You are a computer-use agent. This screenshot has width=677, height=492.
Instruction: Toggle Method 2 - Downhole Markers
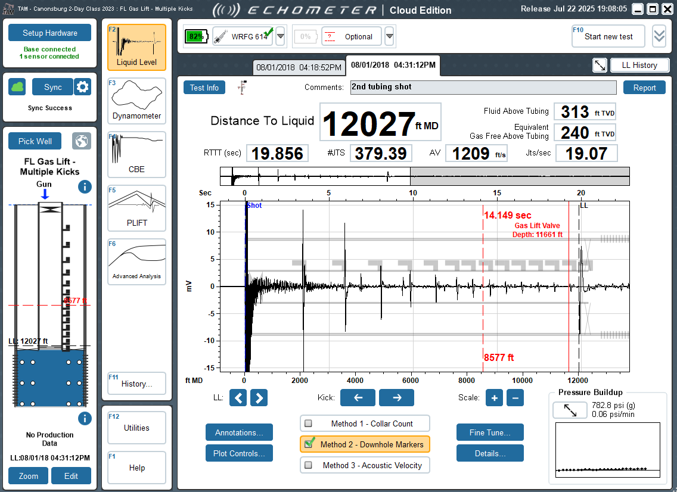click(x=364, y=444)
